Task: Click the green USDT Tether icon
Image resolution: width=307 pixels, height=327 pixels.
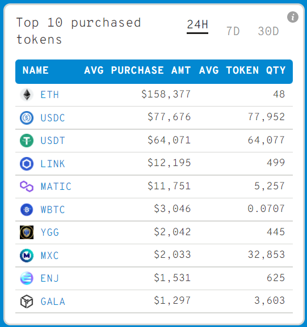Action: click(x=27, y=141)
